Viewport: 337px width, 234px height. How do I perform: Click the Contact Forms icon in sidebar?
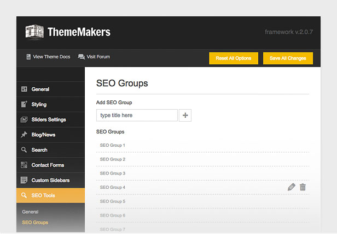pyautogui.click(x=24, y=165)
